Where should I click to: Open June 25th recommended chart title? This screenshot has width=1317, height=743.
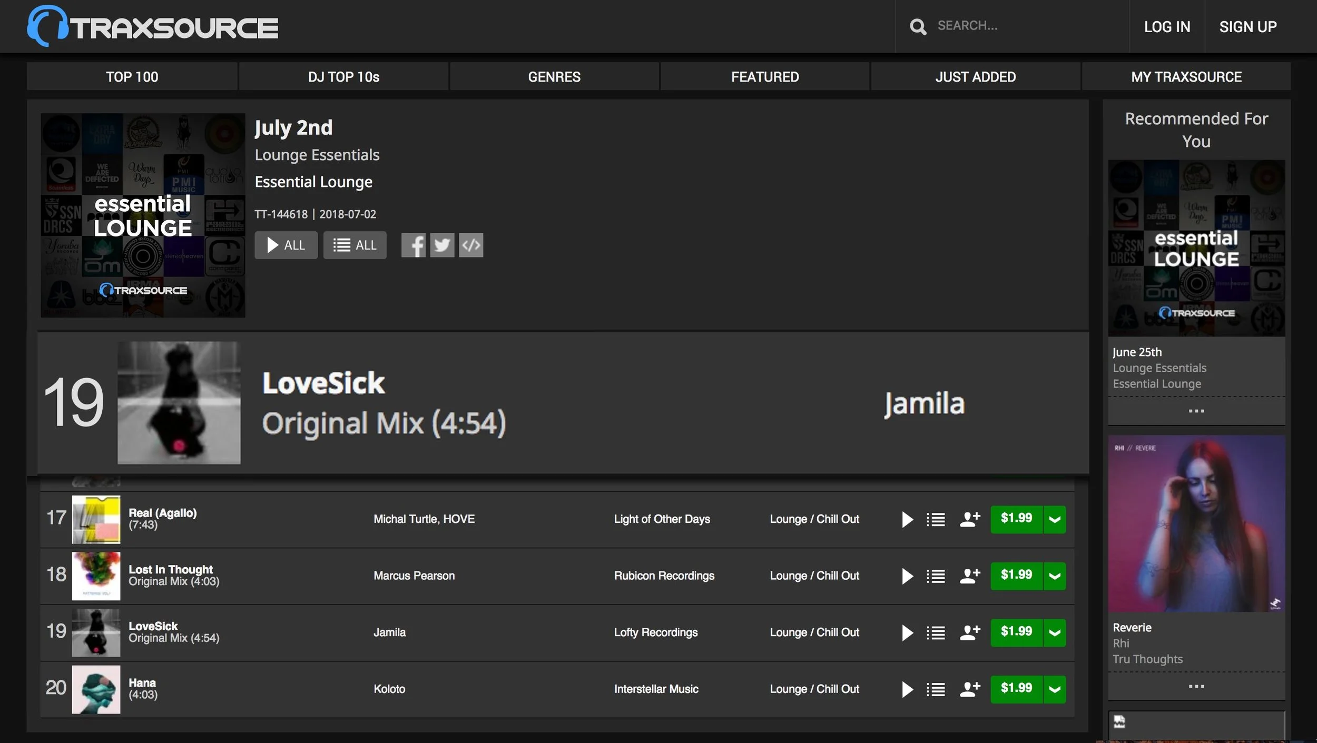1137,352
